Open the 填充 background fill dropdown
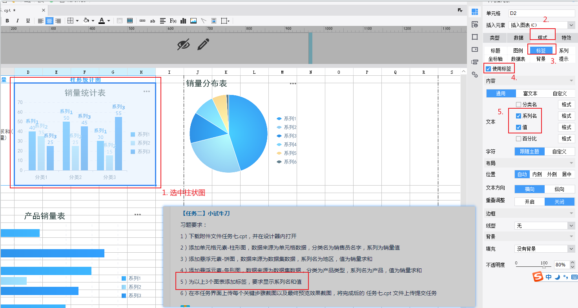 (x=571, y=249)
